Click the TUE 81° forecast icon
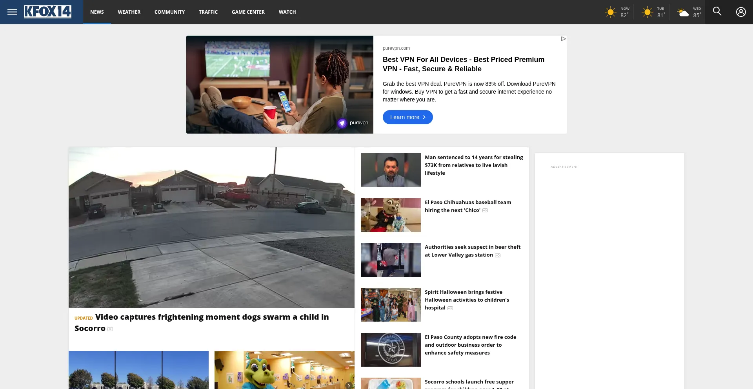Viewport: 753px width, 389px height. coord(647,12)
